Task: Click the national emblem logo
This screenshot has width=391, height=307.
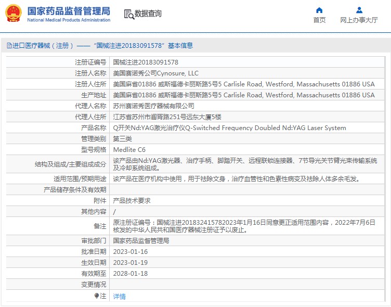Action: (14, 14)
